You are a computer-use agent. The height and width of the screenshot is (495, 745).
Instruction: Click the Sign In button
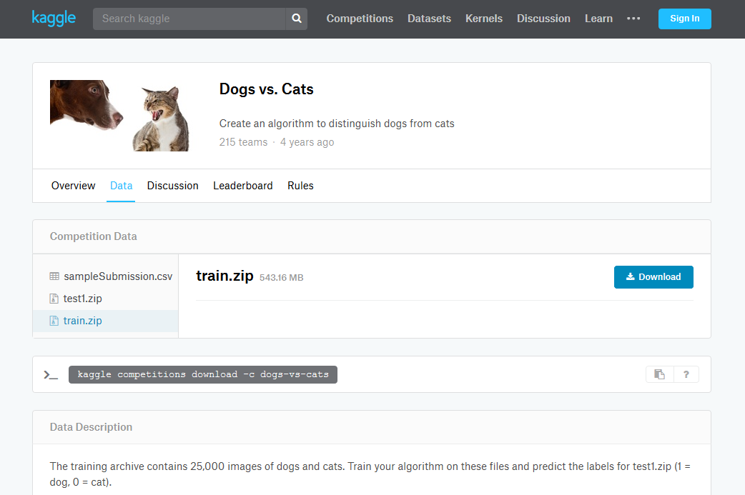click(685, 19)
